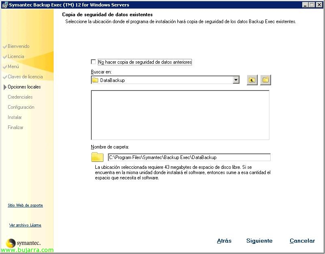Continue with the Siguiente button
Image resolution: width=325 pixels, height=254 pixels.
259,241
